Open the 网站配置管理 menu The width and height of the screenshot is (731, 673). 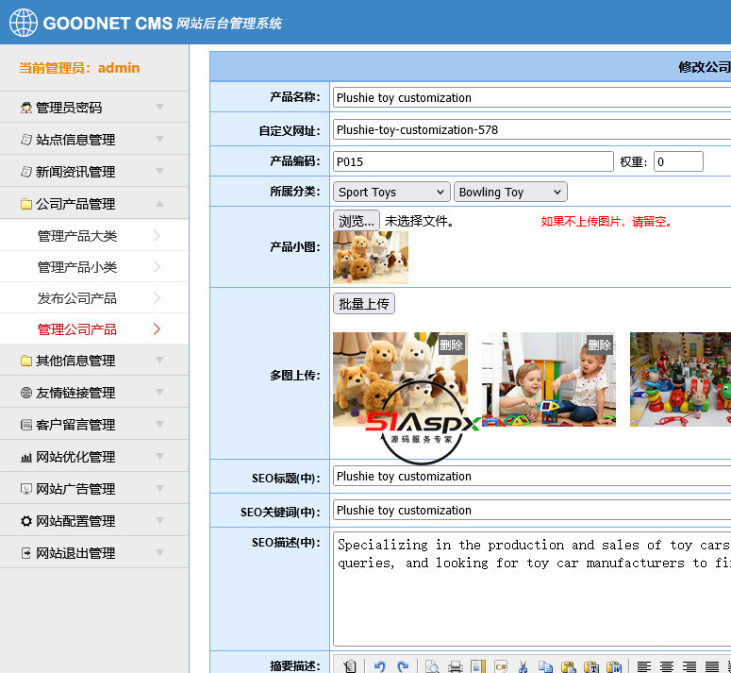(94, 520)
